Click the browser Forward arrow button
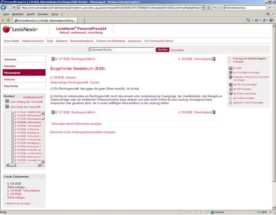 tap(9, 8)
